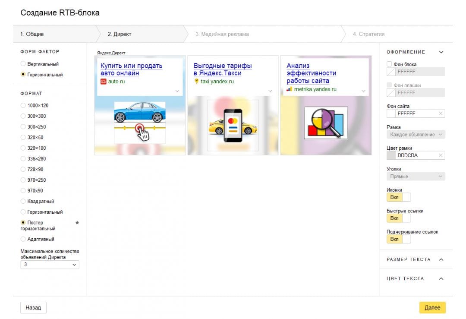Click the blue car ad image
This screenshot has width=466, height=319.
[140, 123]
